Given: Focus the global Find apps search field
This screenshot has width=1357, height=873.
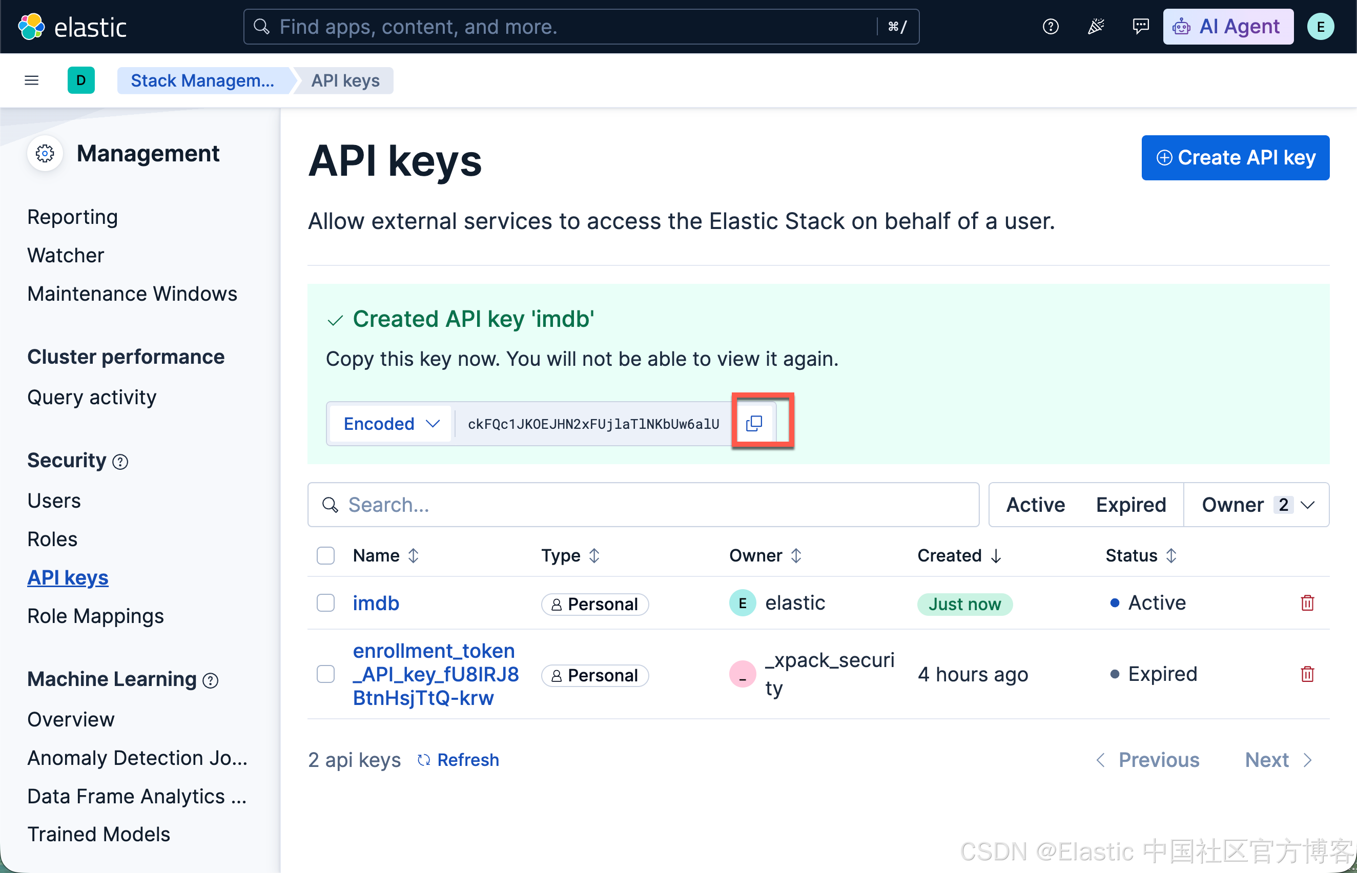Looking at the screenshot, I should tap(581, 27).
